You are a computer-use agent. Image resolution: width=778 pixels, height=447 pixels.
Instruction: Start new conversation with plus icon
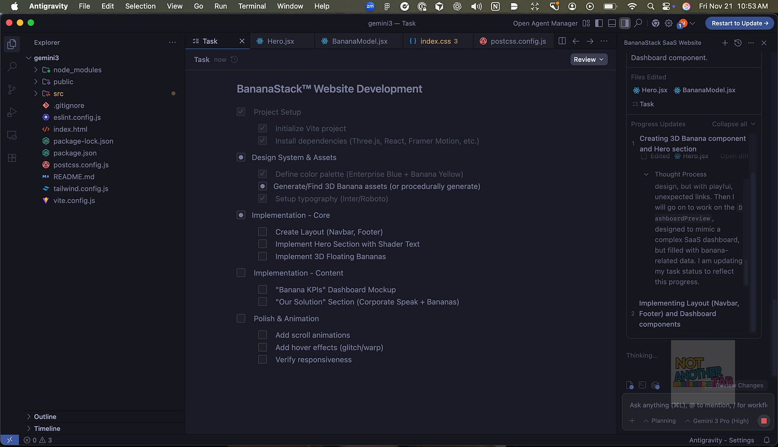[725, 43]
